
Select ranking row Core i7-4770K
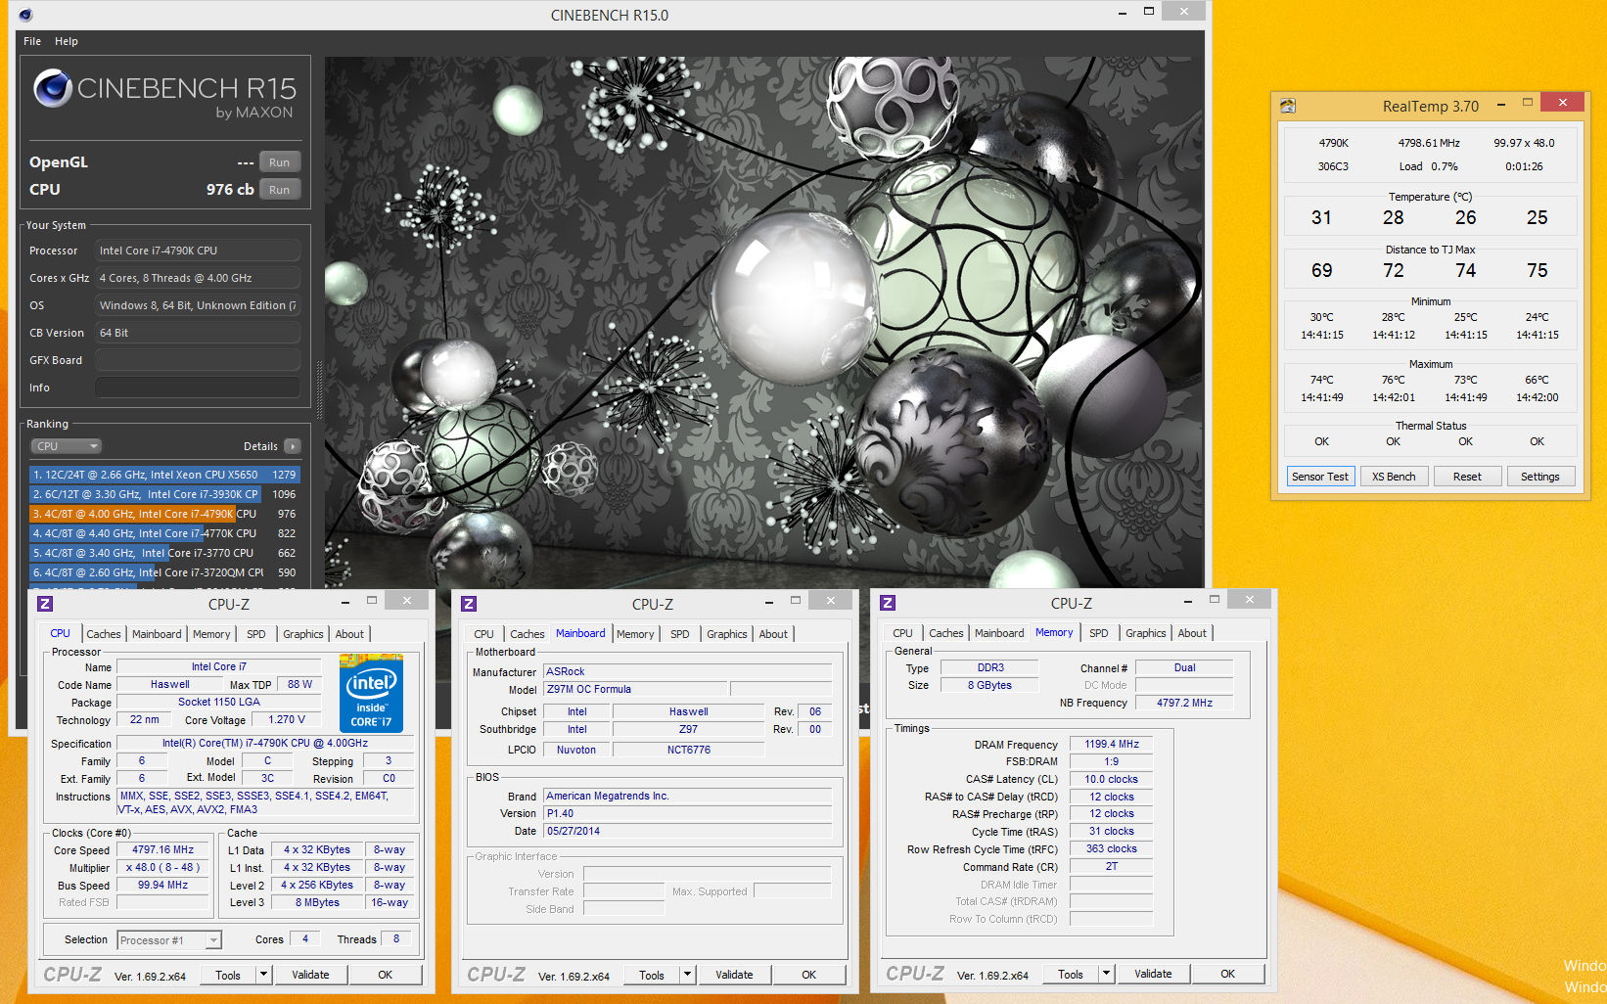pyautogui.click(x=164, y=533)
